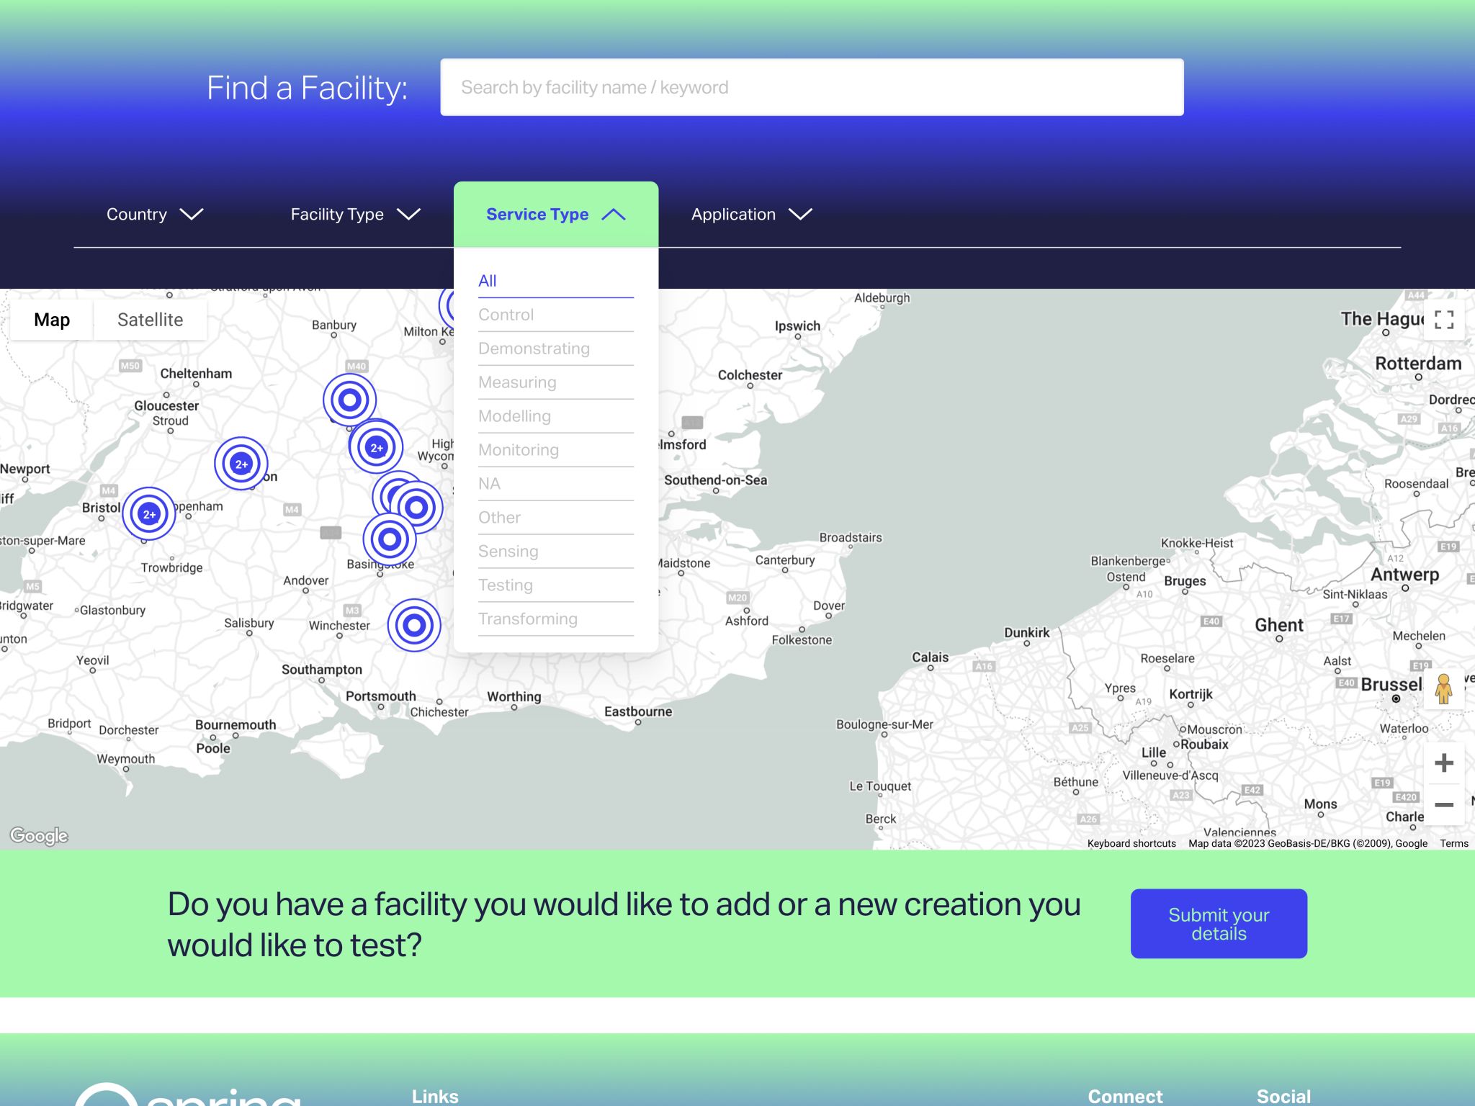Image resolution: width=1475 pixels, height=1106 pixels.
Task: Zoom out the map with minus icon
Action: (x=1443, y=804)
